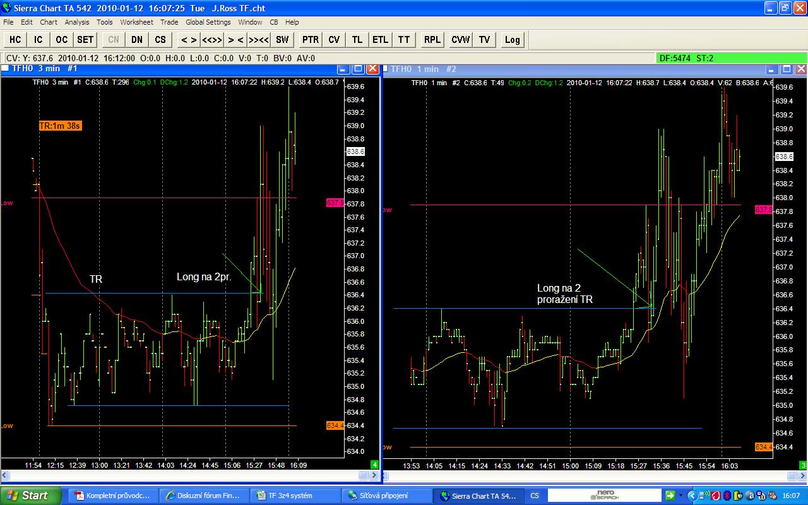
Task: Select the TL trend line tool
Action: (357, 39)
